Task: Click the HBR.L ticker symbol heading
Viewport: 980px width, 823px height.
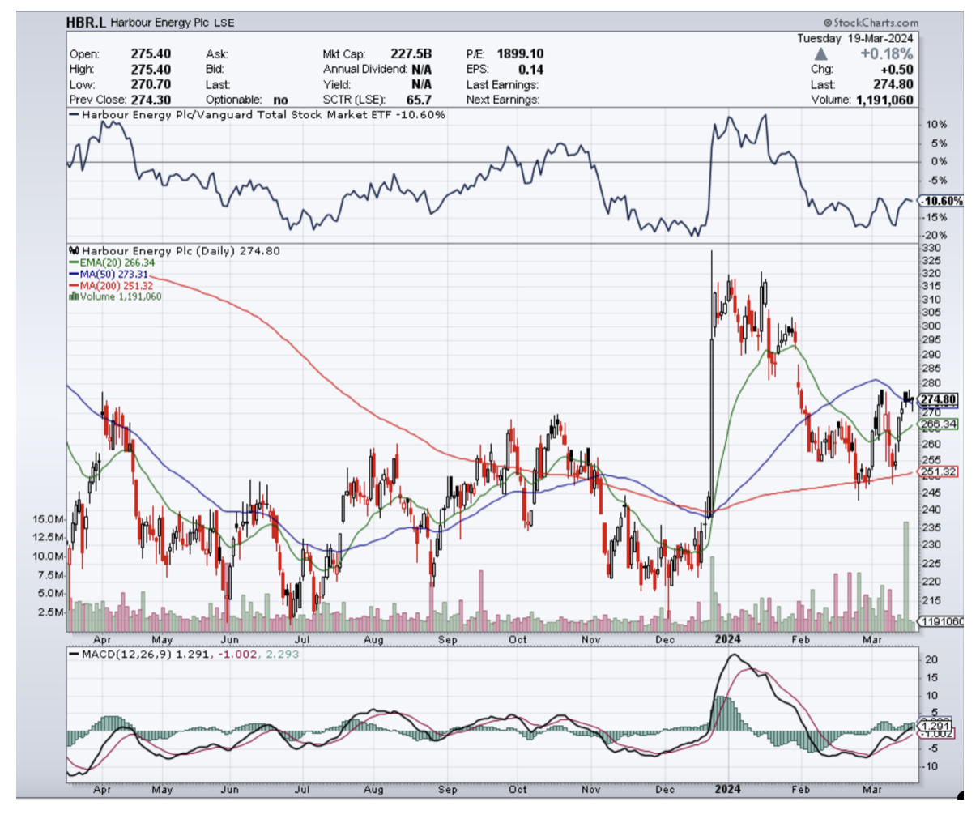Action: pos(86,23)
